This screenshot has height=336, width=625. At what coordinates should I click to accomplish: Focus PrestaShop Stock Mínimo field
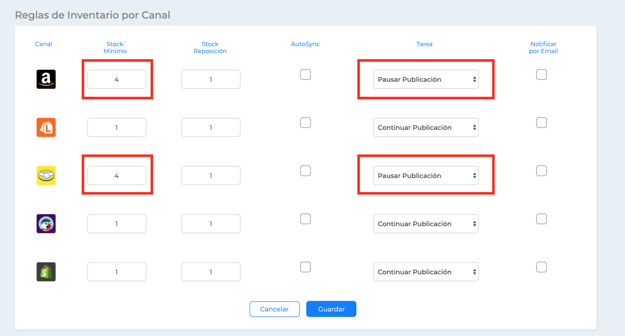point(117,223)
